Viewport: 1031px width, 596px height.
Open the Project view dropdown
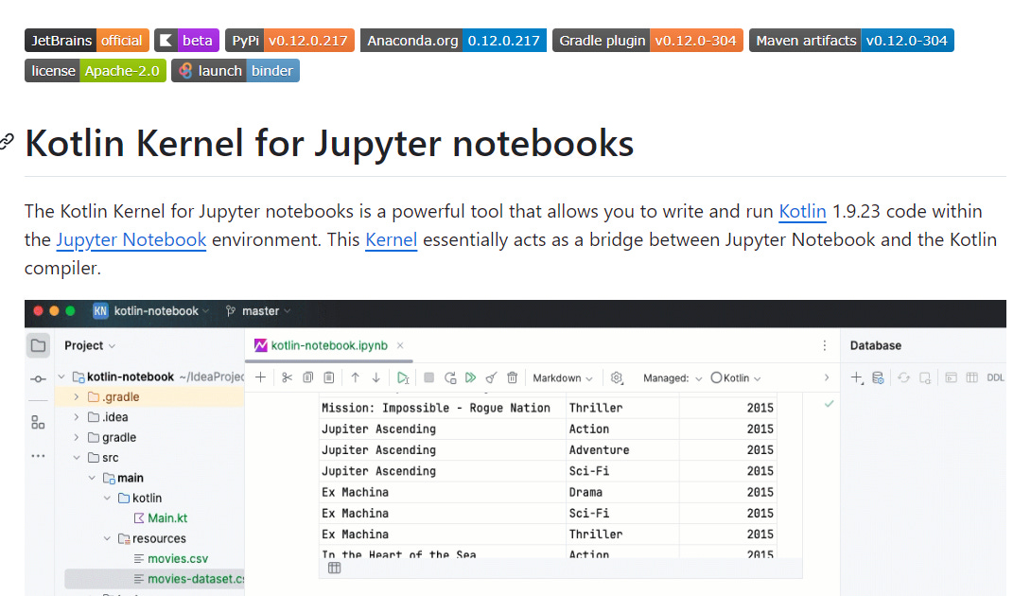click(x=90, y=345)
